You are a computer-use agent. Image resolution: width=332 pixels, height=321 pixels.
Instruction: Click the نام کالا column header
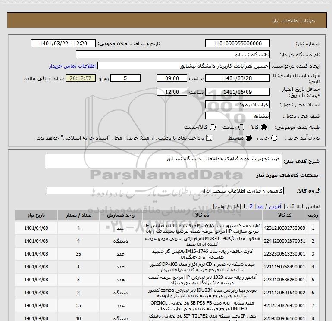[202, 215]
